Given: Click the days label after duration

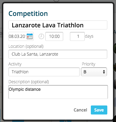Looking at the screenshot, I should [89, 36].
